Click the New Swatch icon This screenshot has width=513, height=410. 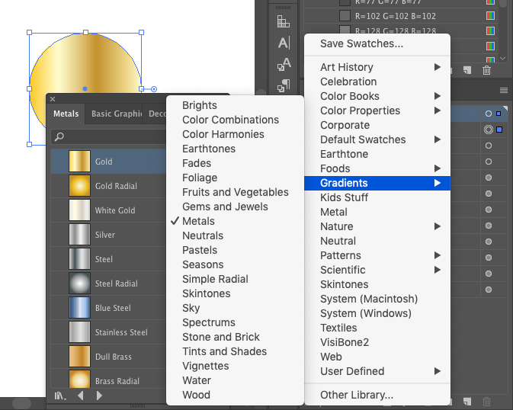(x=467, y=70)
